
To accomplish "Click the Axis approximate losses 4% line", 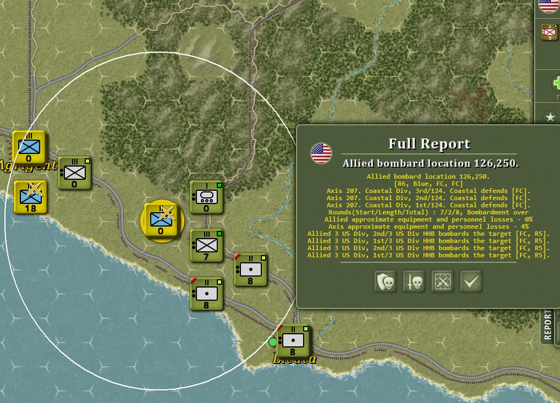I will tap(428, 227).
